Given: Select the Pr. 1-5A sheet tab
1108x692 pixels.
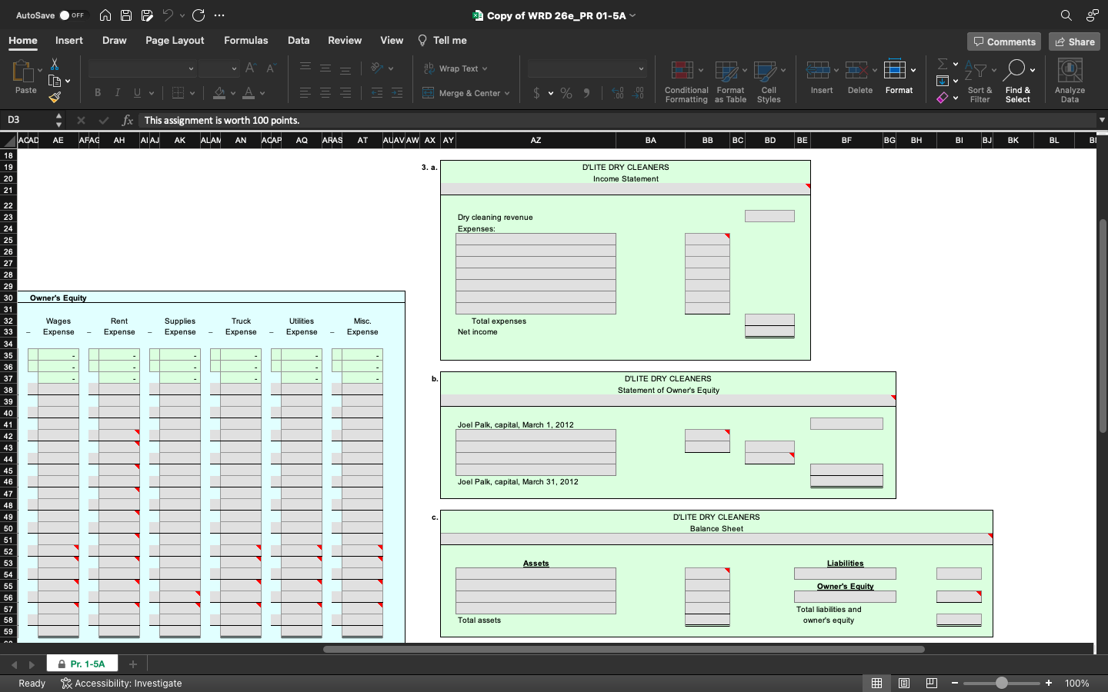Looking at the screenshot, I should 82,664.
